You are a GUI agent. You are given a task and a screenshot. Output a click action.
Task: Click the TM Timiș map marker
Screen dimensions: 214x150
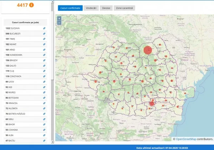pyautogui.click(x=96, y=82)
